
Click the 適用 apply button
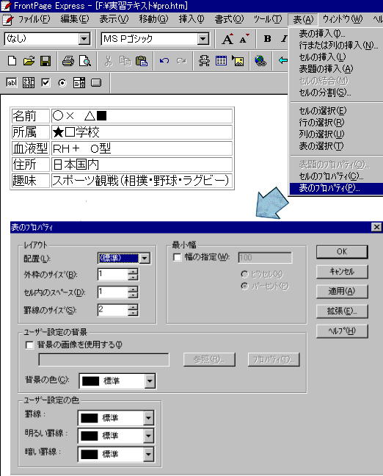[x=342, y=291]
